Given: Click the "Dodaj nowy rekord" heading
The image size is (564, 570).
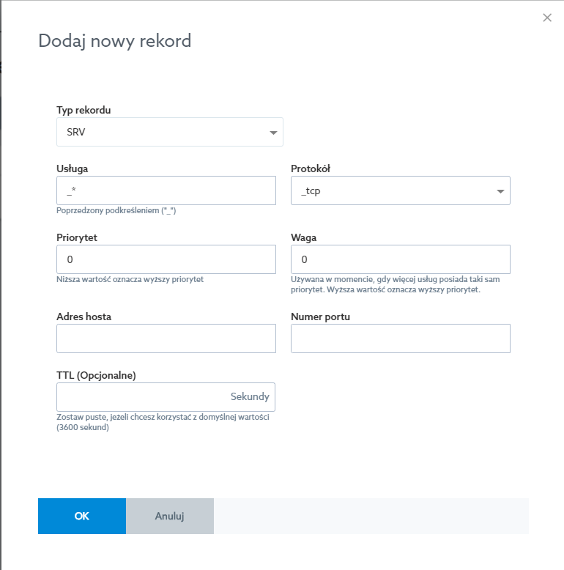Looking at the screenshot, I should 115,41.
